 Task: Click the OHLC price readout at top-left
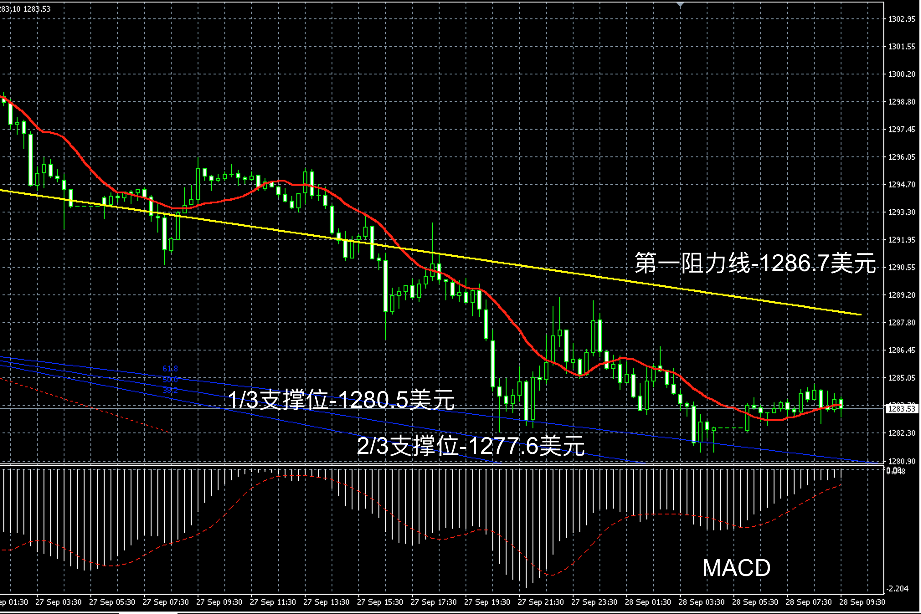25,9
